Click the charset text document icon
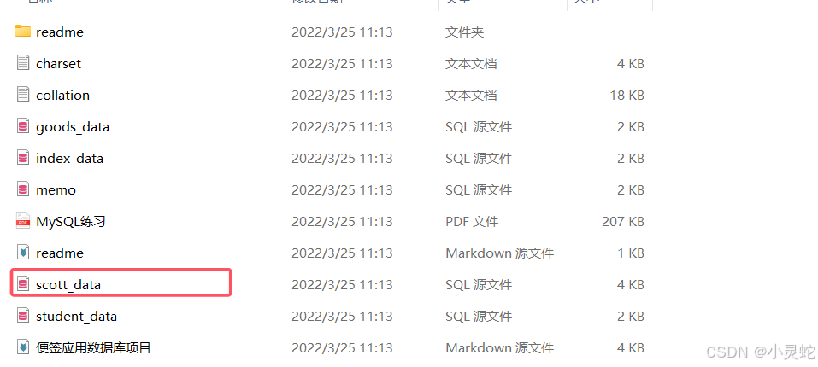Image resolution: width=818 pixels, height=367 pixels. click(22, 63)
